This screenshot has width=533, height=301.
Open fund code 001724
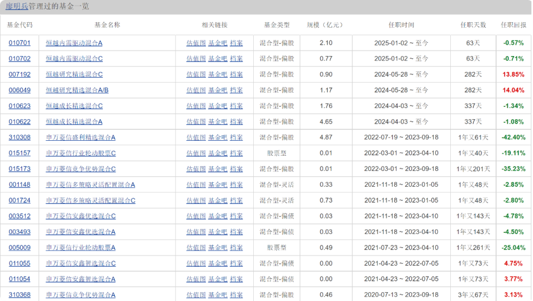click(x=19, y=201)
